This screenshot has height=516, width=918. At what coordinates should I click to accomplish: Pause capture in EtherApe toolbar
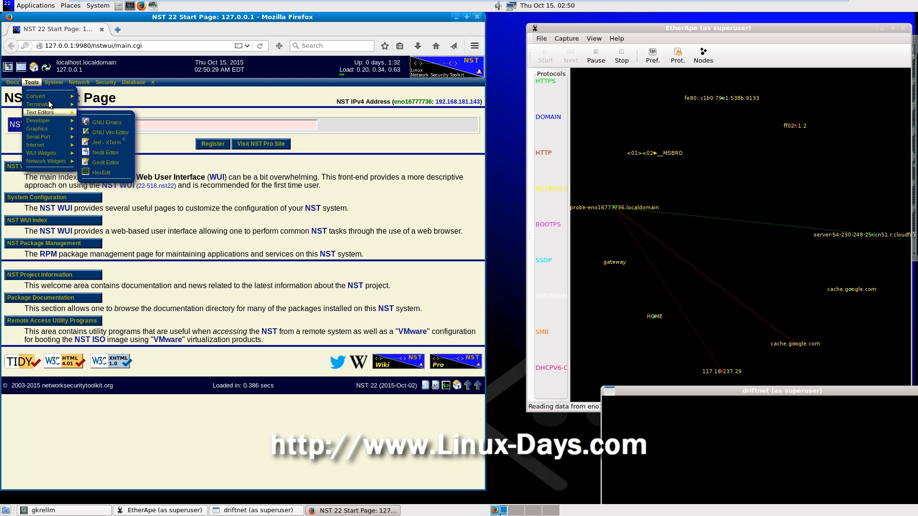(596, 55)
